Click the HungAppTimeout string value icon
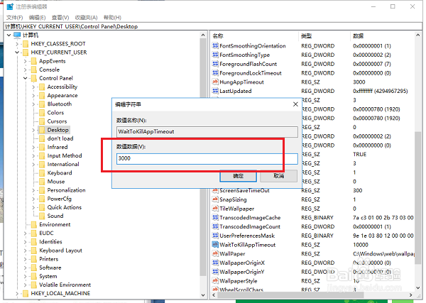Viewport: 426px width, 303px height. (x=215, y=82)
